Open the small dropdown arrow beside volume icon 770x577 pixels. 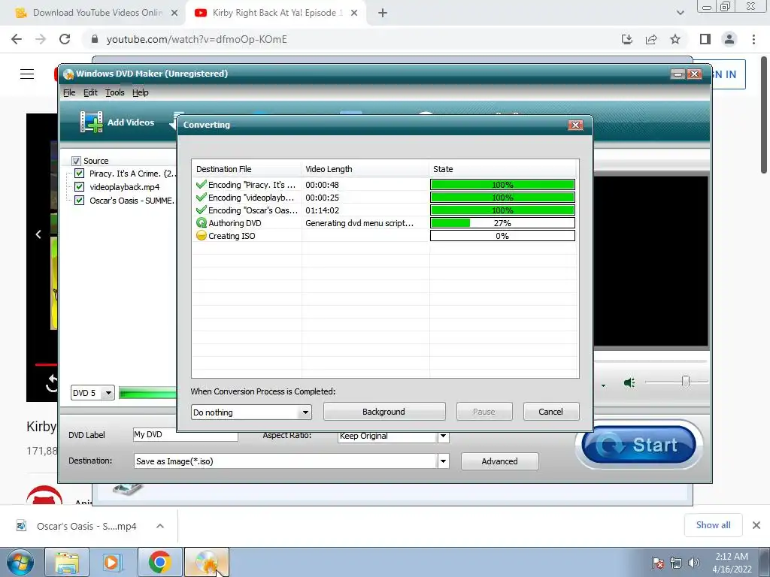point(603,385)
